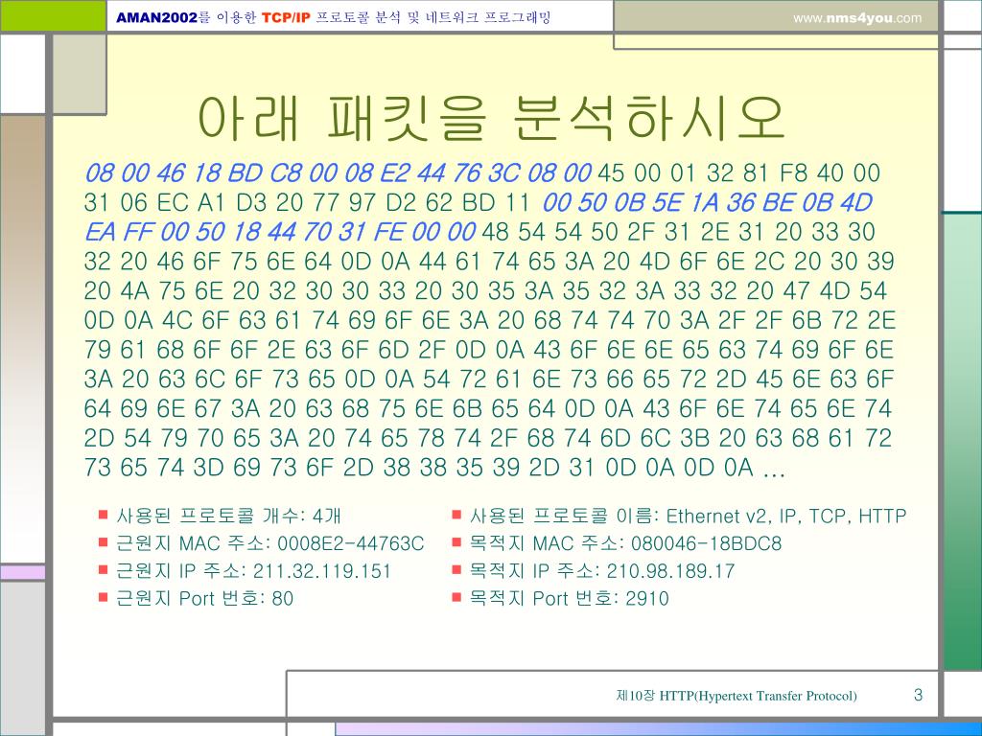The width and height of the screenshot is (982, 736).
Task: Click the hex line starting 20 4A 75 6E
Action: 485,291
